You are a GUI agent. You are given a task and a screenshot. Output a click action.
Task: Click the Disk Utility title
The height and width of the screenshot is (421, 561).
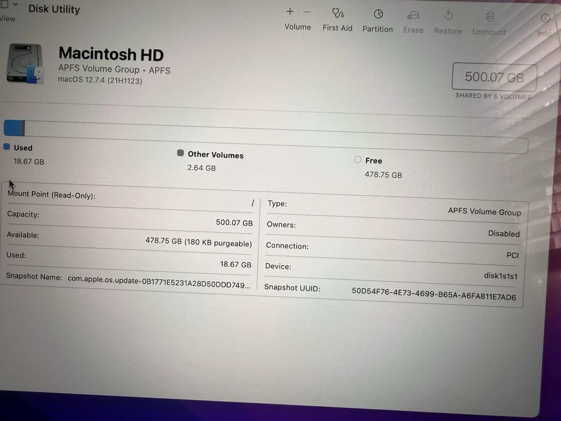[54, 9]
